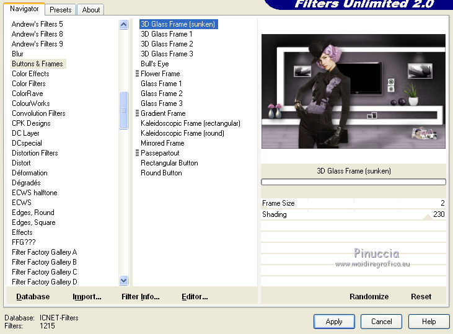Open the About tab
Viewport: 453px width, 334px height.
pyautogui.click(x=91, y=10)
